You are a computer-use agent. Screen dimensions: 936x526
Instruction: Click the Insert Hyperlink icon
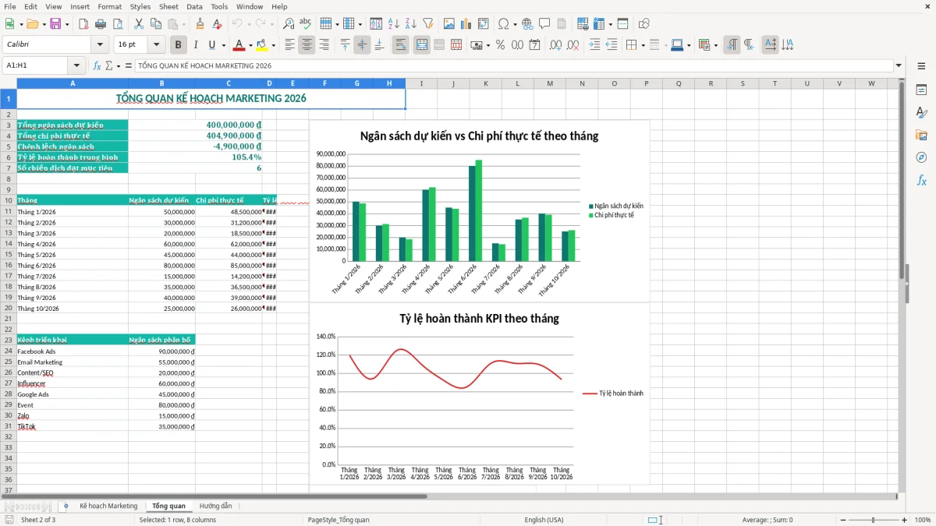[x=527, y=24]
